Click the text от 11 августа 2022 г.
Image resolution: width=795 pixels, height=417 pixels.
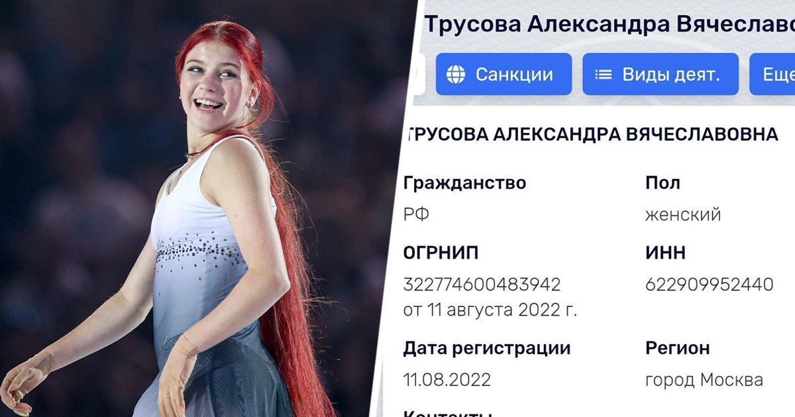(x=490, y=310)
